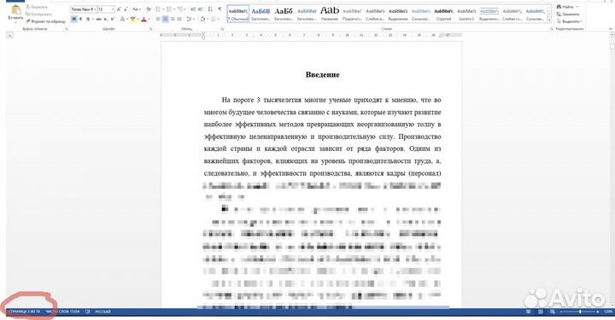The height and width of the screenshot is (320, 615).
Task: Apply the Цитата 2 (Quote) style
Action: [466, 15]
